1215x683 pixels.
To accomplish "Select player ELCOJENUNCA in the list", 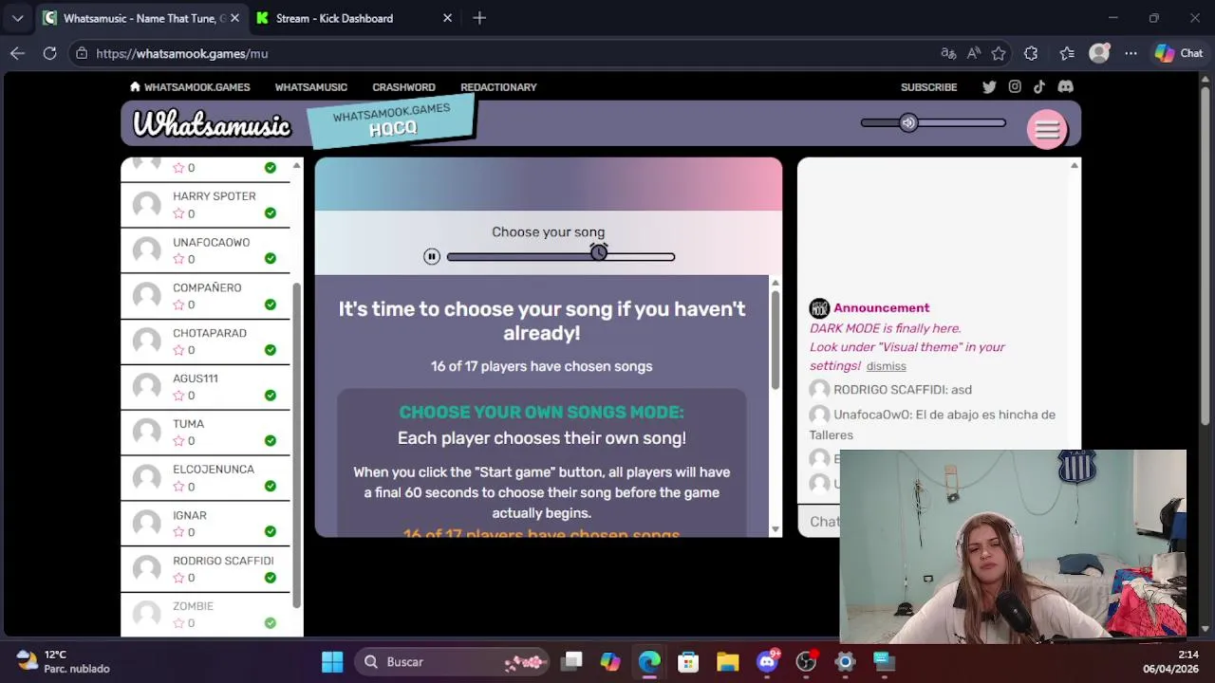I will (x=205, y=477).
